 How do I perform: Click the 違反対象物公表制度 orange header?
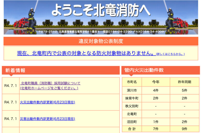(101, 41)
